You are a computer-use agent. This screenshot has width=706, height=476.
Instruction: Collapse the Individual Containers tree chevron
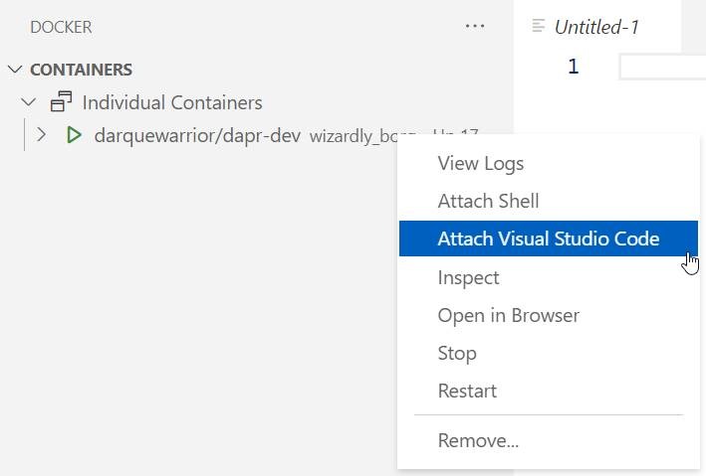[x=29, y=102]
